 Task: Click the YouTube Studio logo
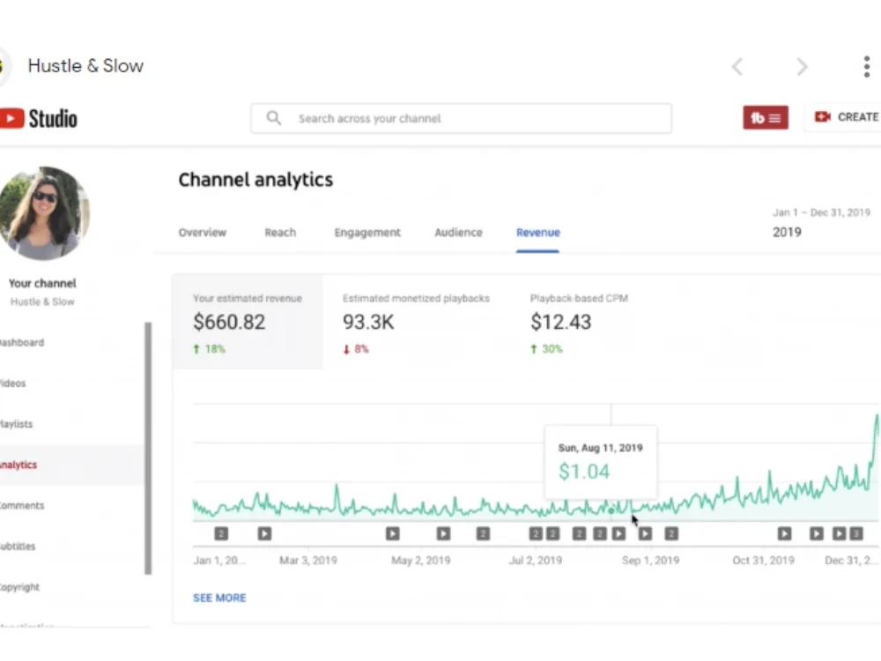38,119
